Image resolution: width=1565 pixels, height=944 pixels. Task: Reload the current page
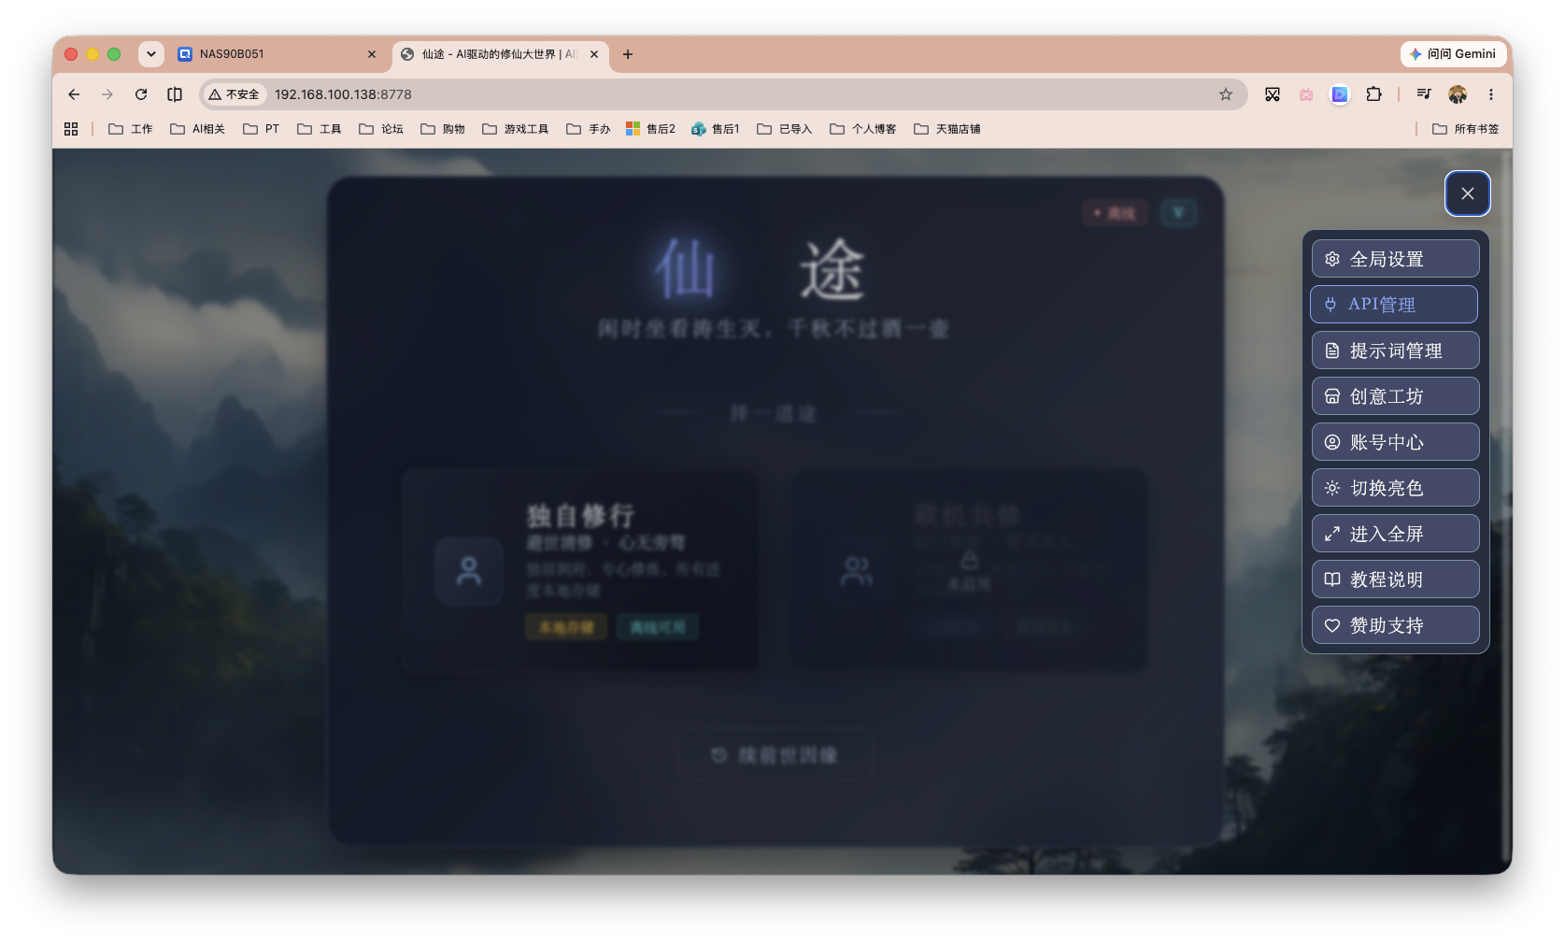141,94
